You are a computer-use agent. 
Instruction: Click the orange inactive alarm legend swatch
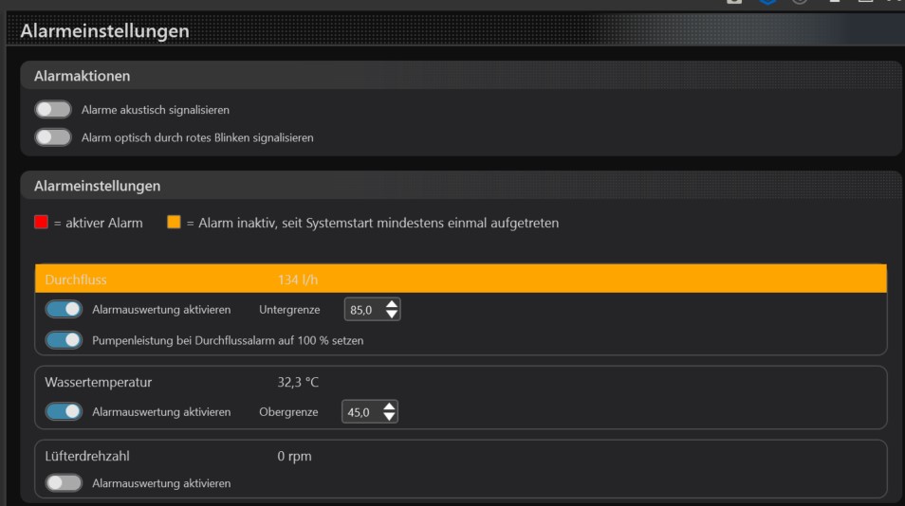point(174,223)
